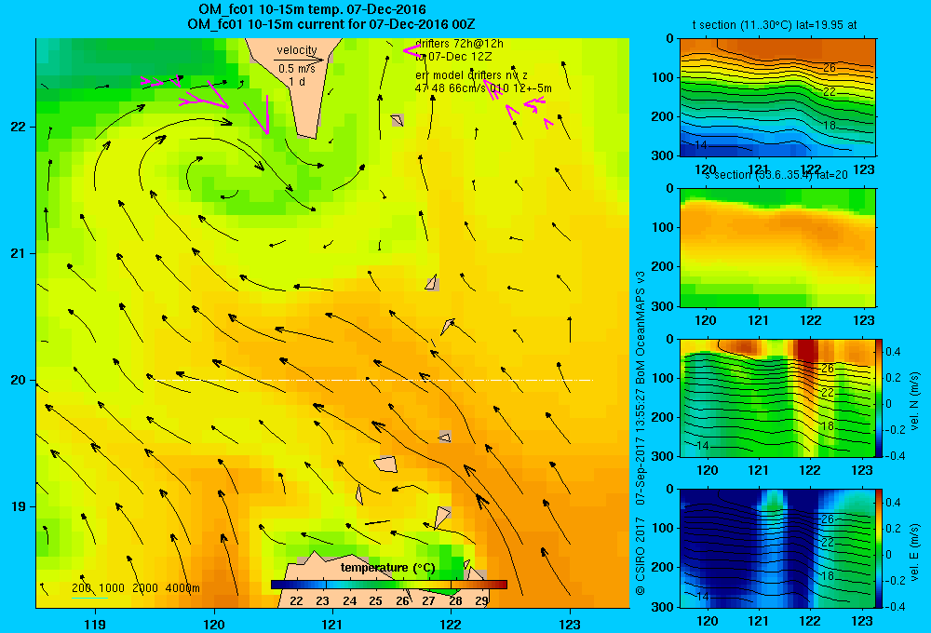Click latitude '19' on main map's y-axis

click(x=18, y=506)
